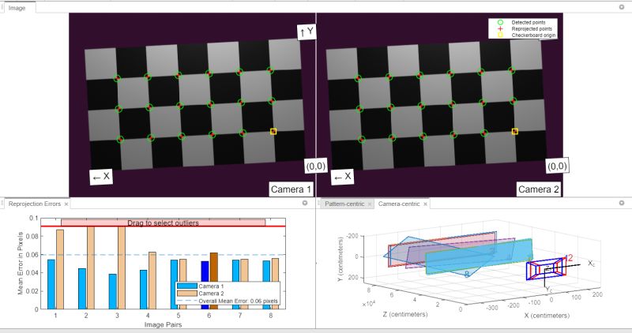
Task: Close the Camera-centric tab
Action: (x=425, y=204)
